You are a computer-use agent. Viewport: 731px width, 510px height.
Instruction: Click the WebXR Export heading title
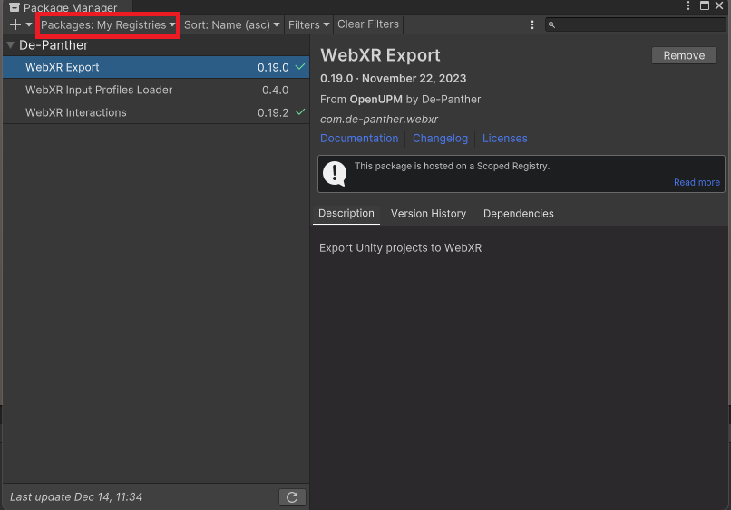pos(380,55)
